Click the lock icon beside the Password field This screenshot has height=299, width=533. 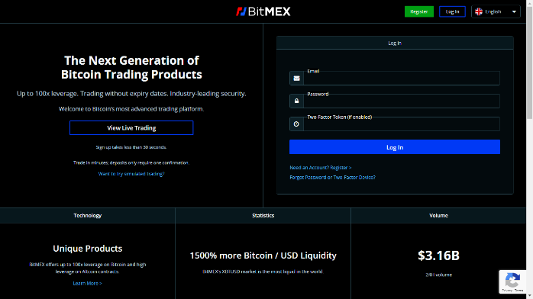(x=296, y=101)
